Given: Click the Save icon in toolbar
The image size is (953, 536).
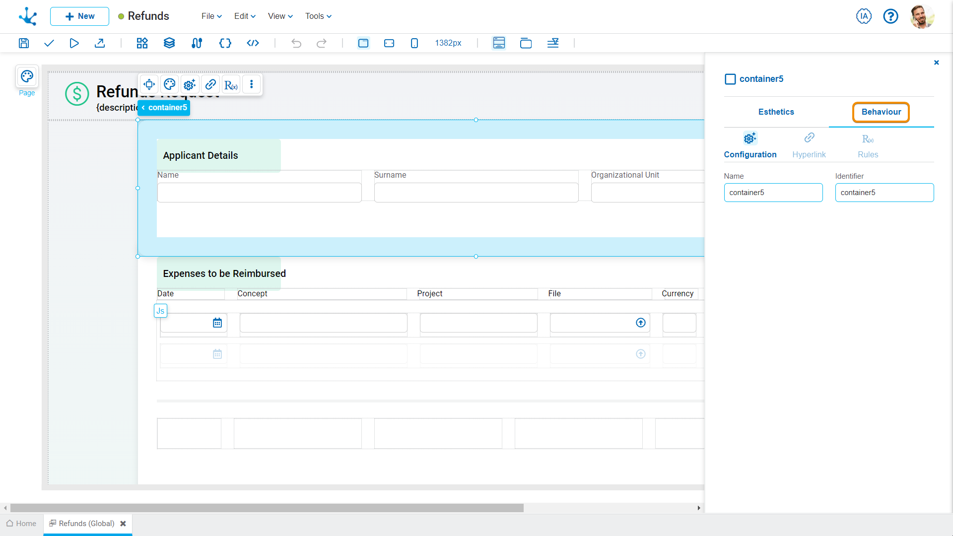Looking at the screenshot, I should click(x=24, y=43).
